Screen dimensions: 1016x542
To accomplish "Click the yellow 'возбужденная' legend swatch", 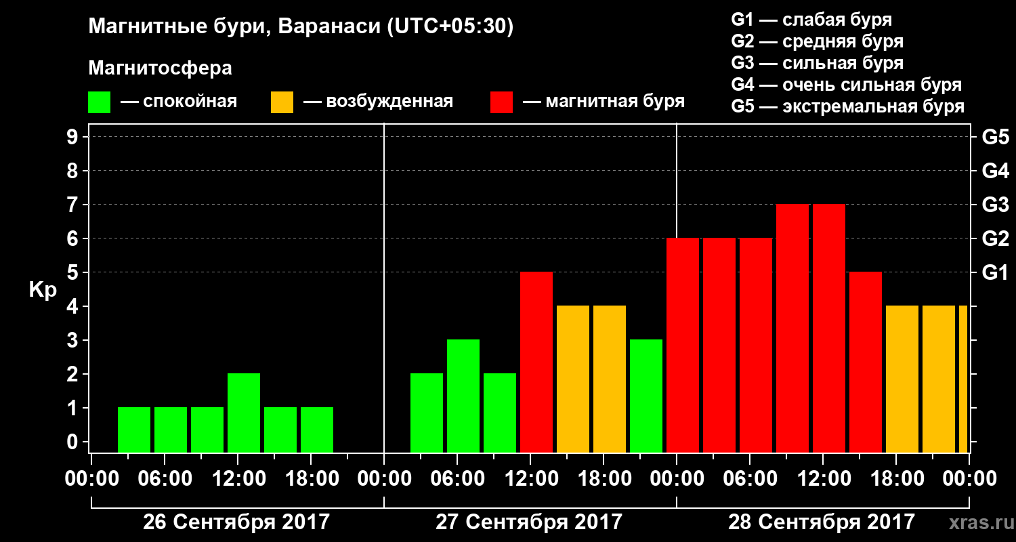I will pos(282,102).
